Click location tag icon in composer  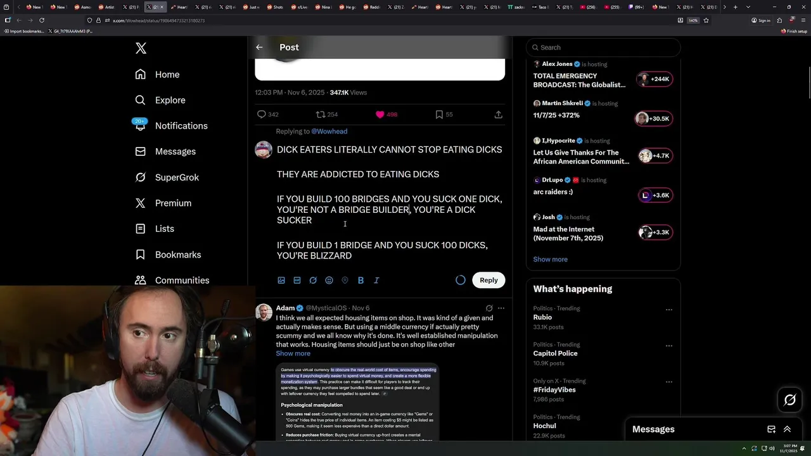(345, 280)
